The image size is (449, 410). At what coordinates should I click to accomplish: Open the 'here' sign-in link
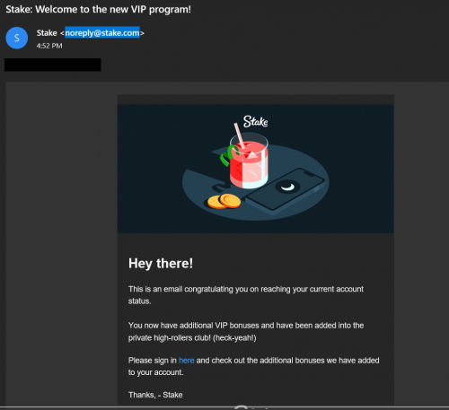pos(187,361)
